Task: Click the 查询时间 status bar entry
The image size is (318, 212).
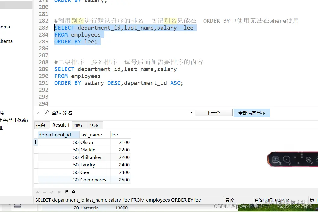Action: [x=272, y=200]
